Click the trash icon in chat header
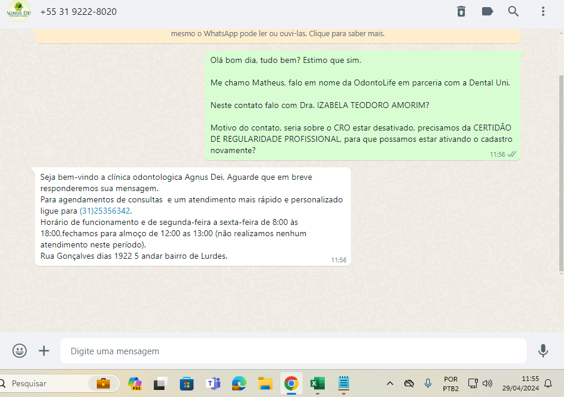Screen dimensions: 564x397 point(461,11)
